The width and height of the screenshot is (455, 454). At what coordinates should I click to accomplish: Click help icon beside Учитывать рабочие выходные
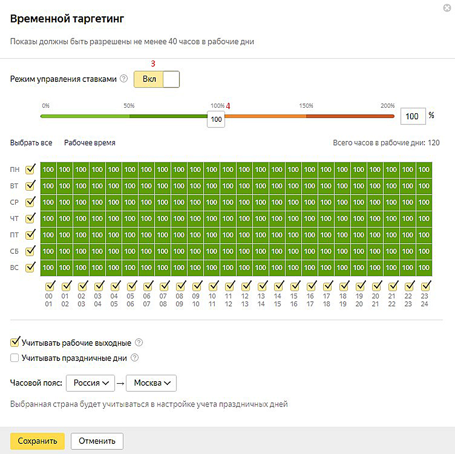(x=139, y=343)
